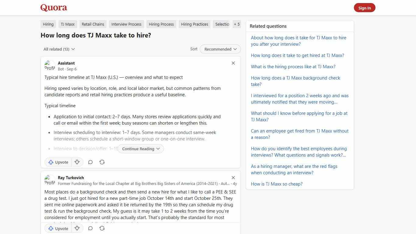Upvote the Assistant's answer
This screenshot has width=416, height=234.
pyautogui.click(x=58, y=162)
